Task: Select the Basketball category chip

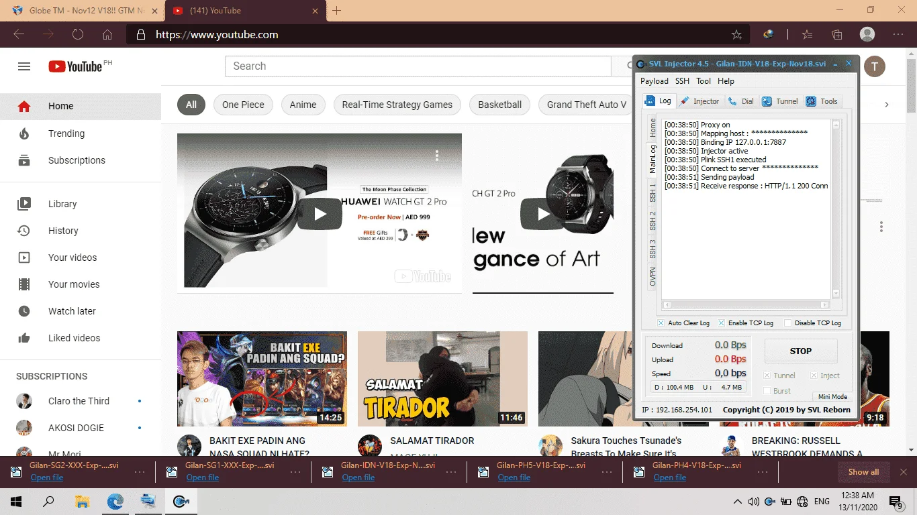Action: tap(499, 105)
